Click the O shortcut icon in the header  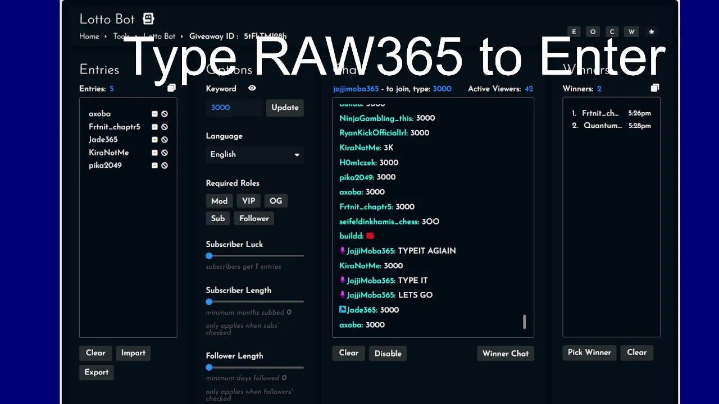tap(593, 32)
